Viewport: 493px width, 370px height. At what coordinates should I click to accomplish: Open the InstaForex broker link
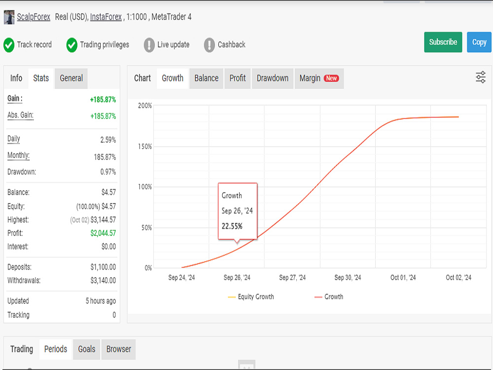[x=106, y=17]
